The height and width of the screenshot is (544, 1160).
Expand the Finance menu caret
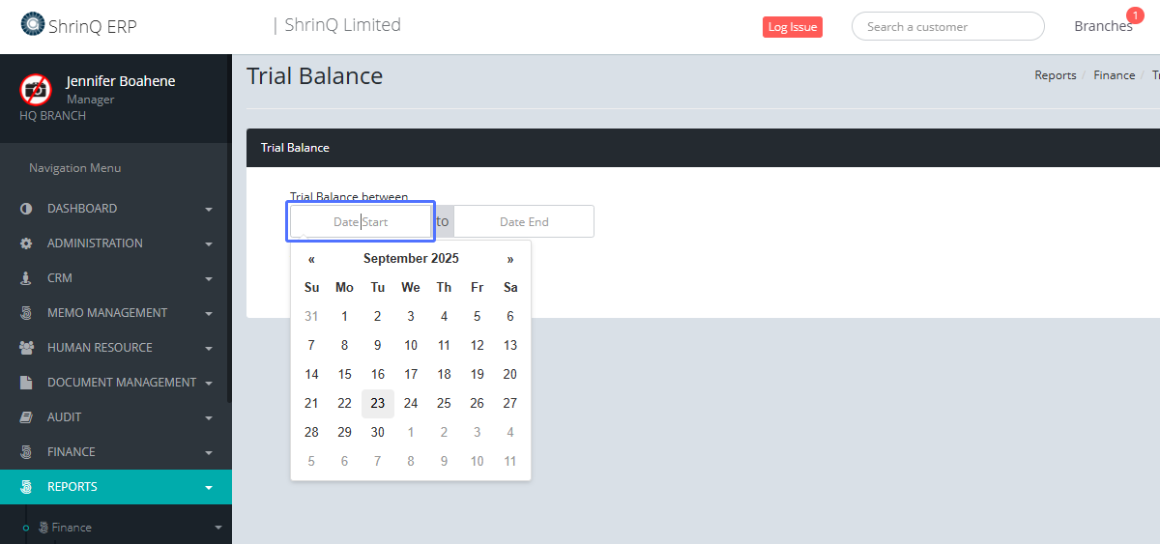209,452
